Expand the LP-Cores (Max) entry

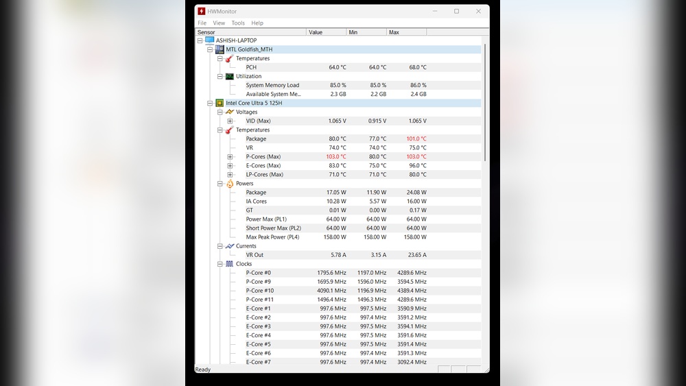coord(230,175)
